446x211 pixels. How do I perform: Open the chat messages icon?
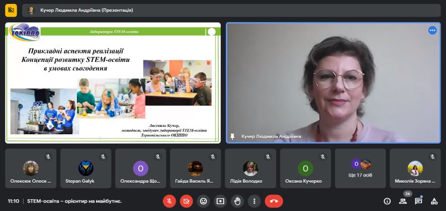(x=419, y=202)
